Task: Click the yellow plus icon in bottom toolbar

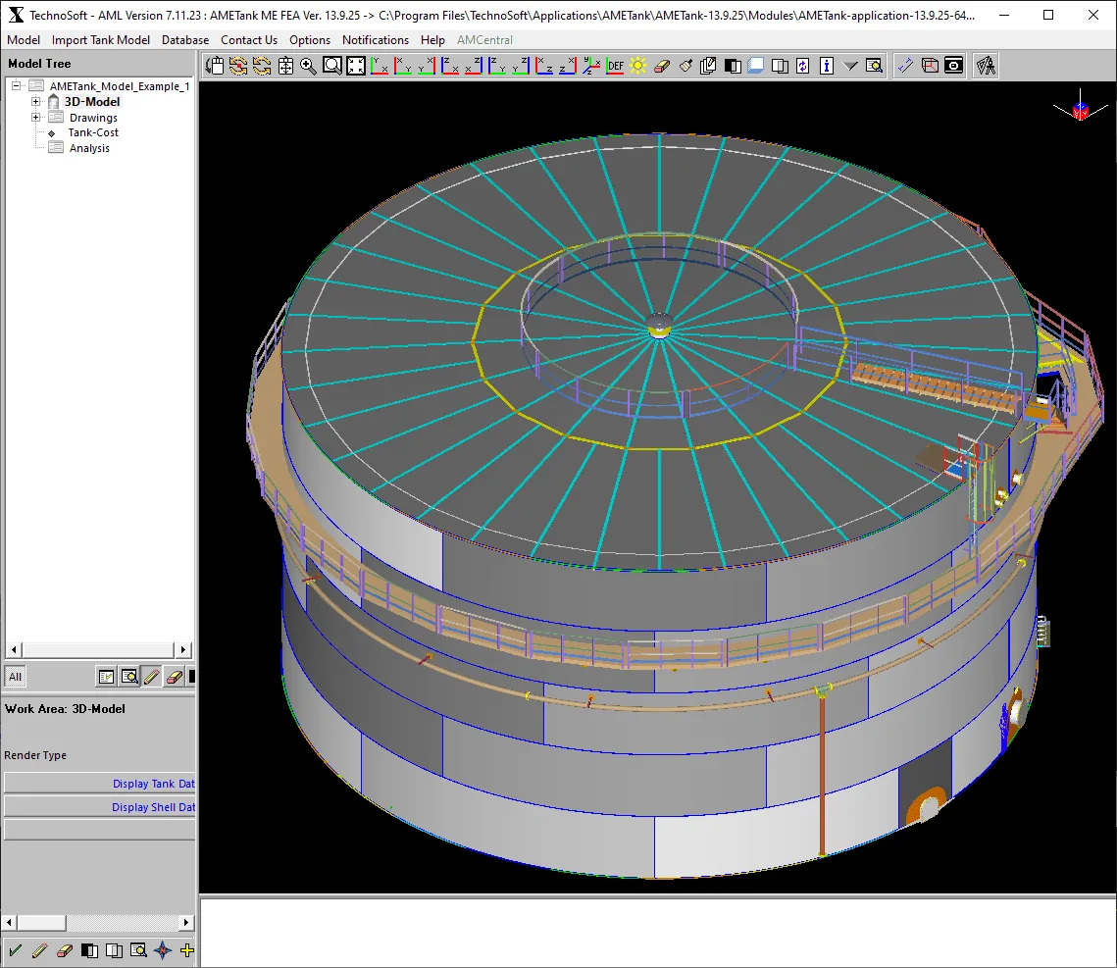Action: pos(186,950)
